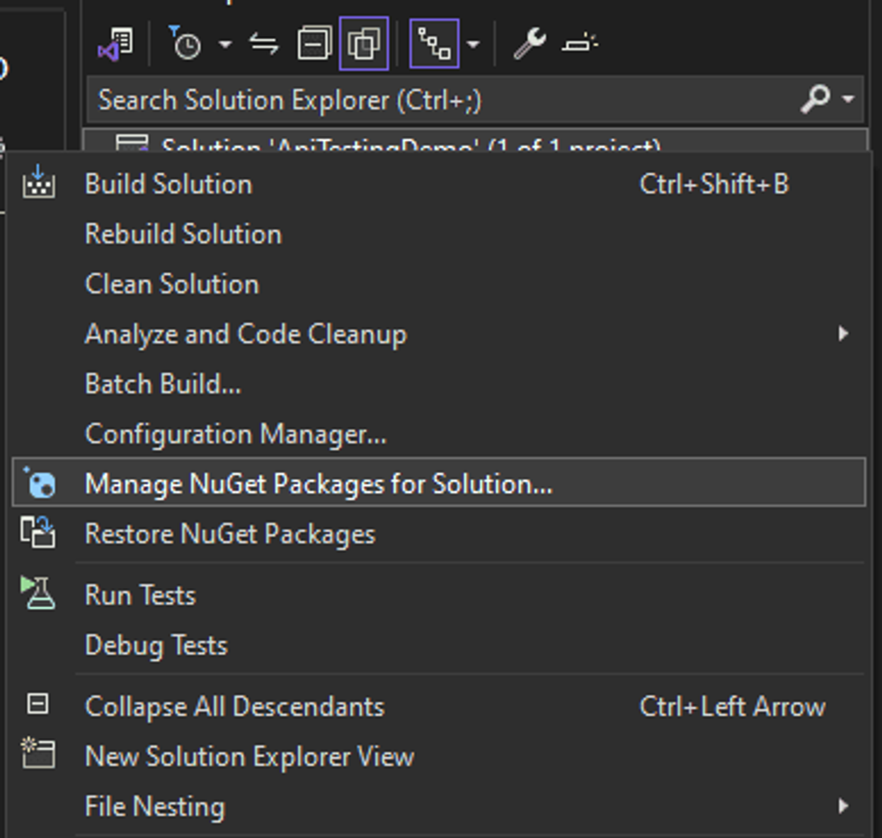This screenshot has width=882, height=838.
Task: Select Restore NuGet Packages
Action: [x=438, y=534]
